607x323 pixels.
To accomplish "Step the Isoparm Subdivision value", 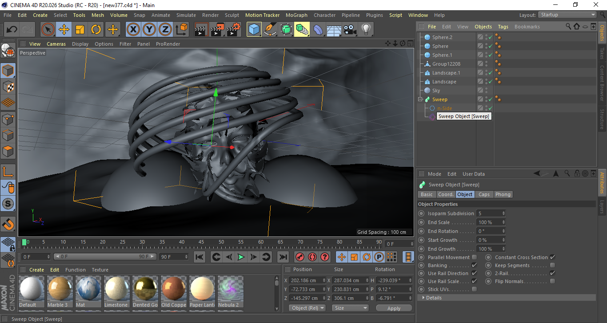I will pyautogui.click(x=503, y=213).
